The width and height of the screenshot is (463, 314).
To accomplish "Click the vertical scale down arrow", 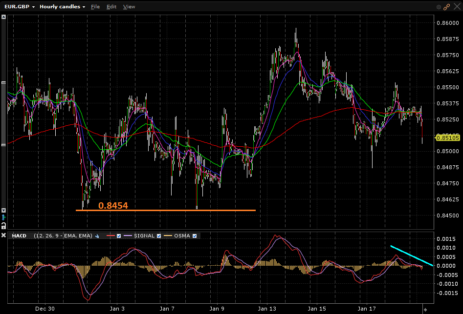I will [x=3, y=210].
